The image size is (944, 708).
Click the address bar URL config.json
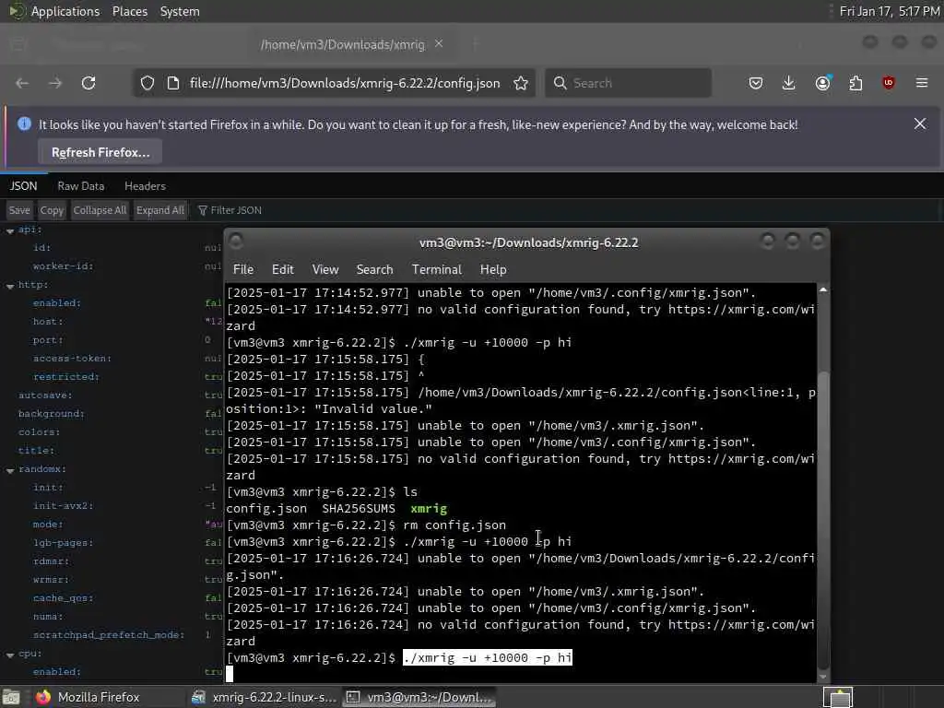pos(345,83)
